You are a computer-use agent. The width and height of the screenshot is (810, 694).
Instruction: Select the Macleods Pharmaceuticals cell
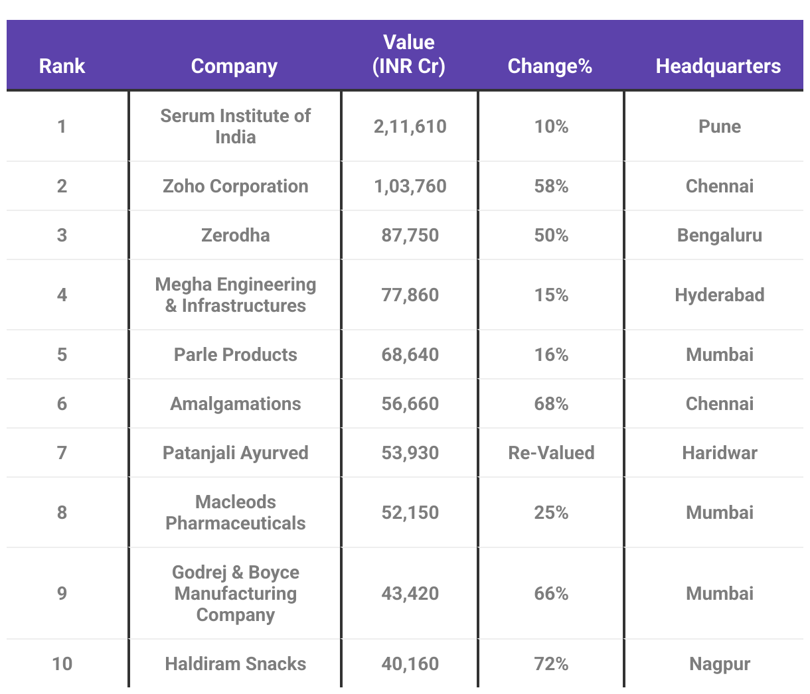(x=235, y=512)
